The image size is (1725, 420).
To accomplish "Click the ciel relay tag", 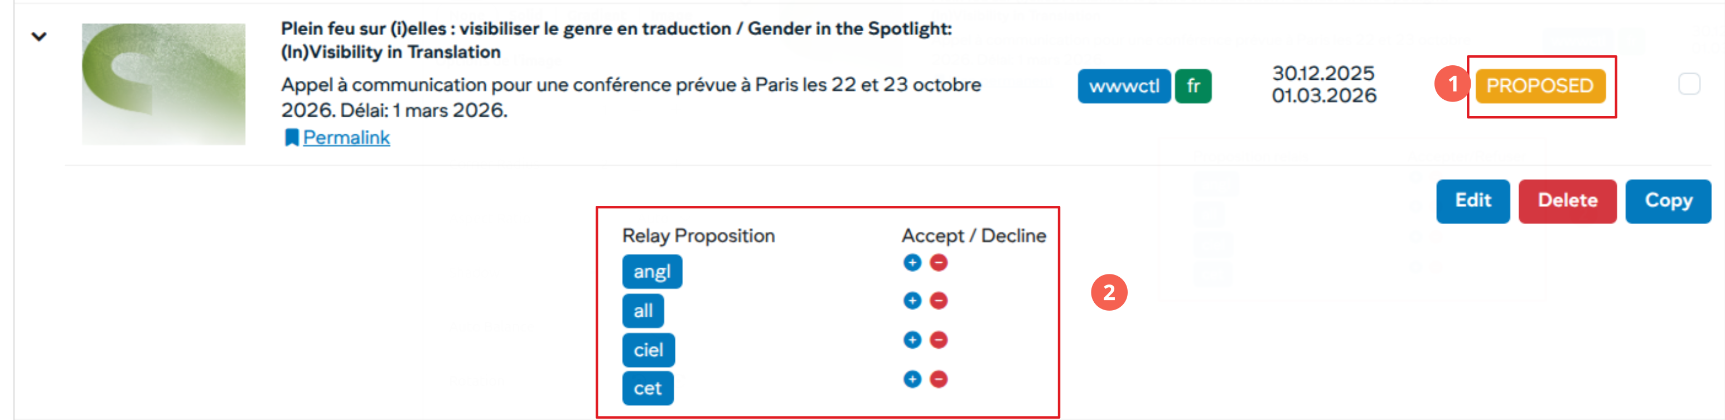I will click(648, 350).
